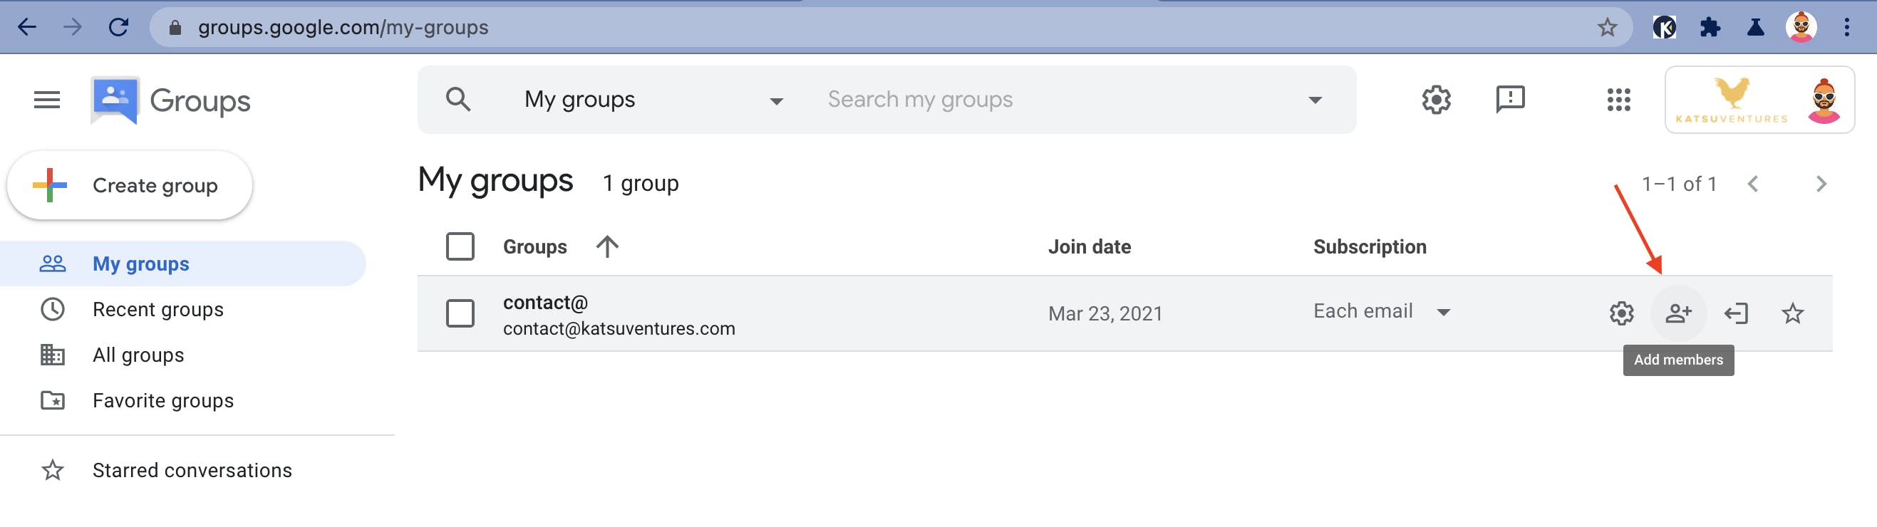This screenshot has height=527, width=1877.
Task: Go to the next page of groups
Action: pos(1821,184)
